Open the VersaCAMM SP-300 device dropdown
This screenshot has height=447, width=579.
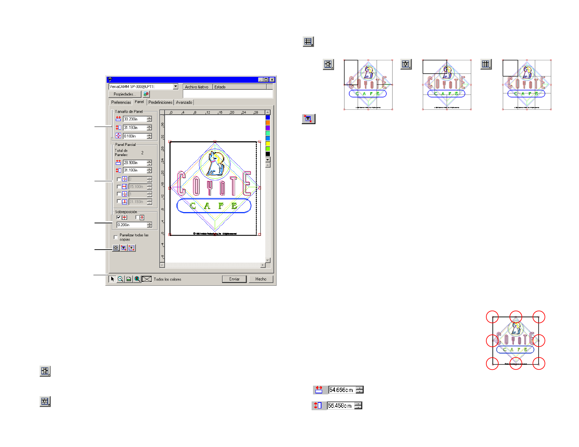176,87
